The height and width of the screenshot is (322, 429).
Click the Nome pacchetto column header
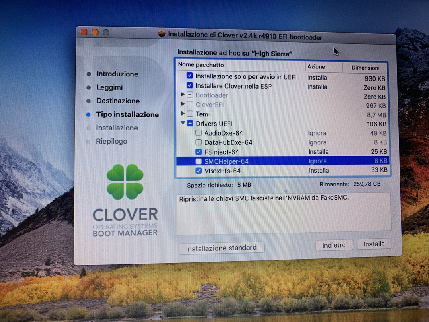201,65
